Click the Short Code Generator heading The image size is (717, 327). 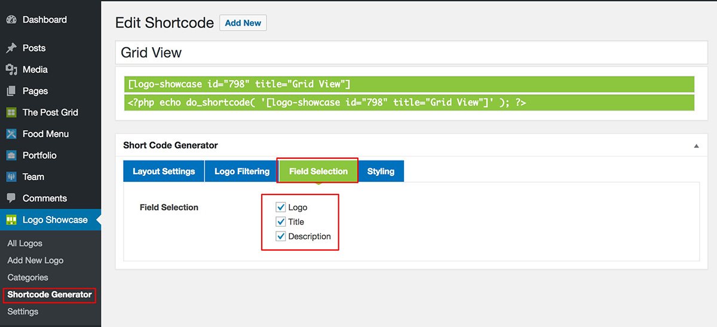(170, 145)
